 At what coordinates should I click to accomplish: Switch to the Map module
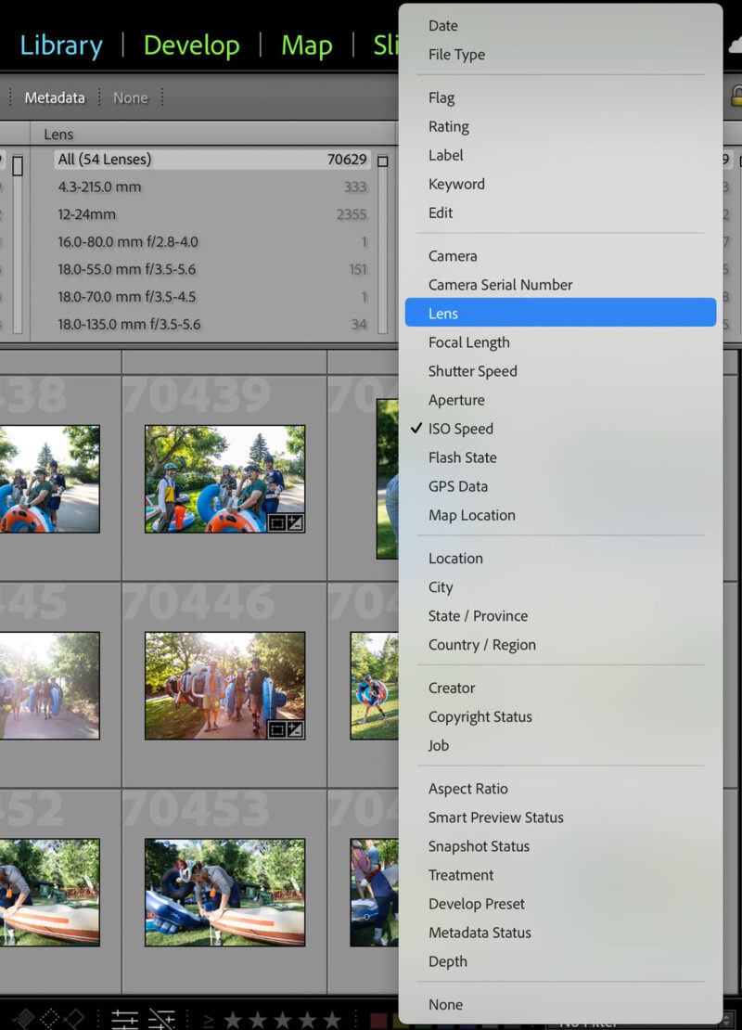(306, 45)
